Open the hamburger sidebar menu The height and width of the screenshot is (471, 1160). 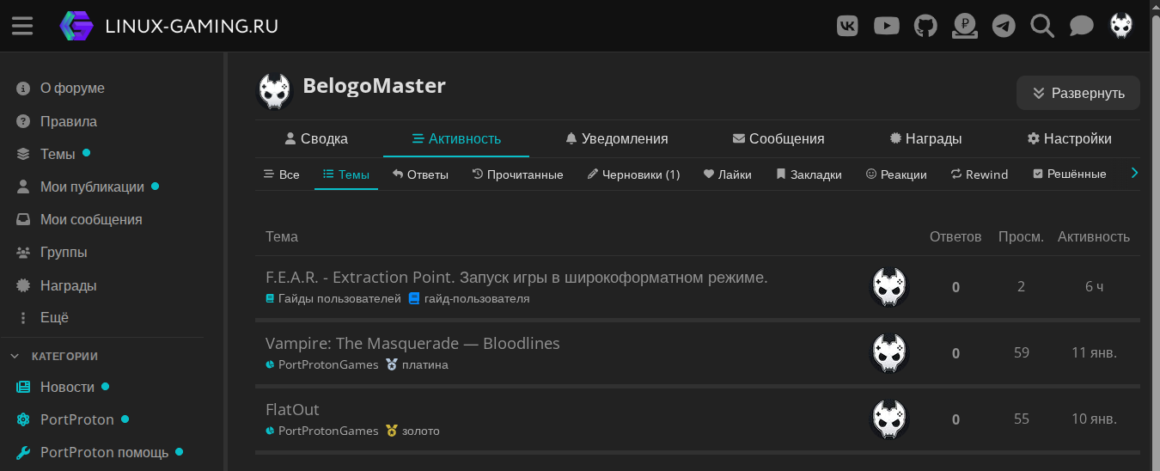(x=22, y=26)
